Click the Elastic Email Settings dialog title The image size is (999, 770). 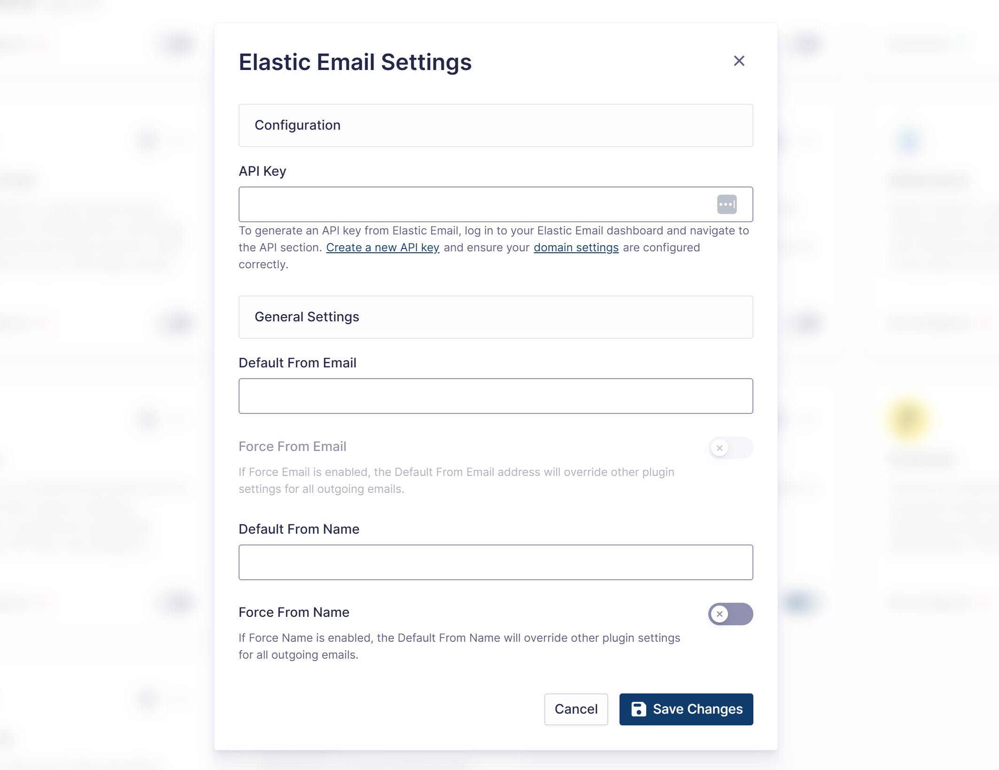[x=355, y=62]
